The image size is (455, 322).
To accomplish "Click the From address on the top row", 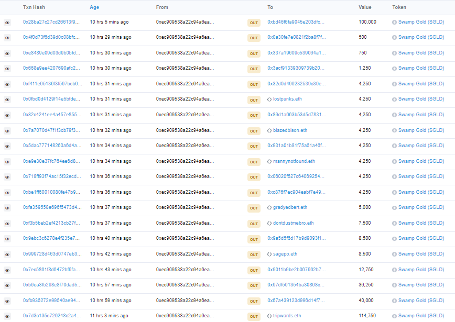I will tap(183, 22).
